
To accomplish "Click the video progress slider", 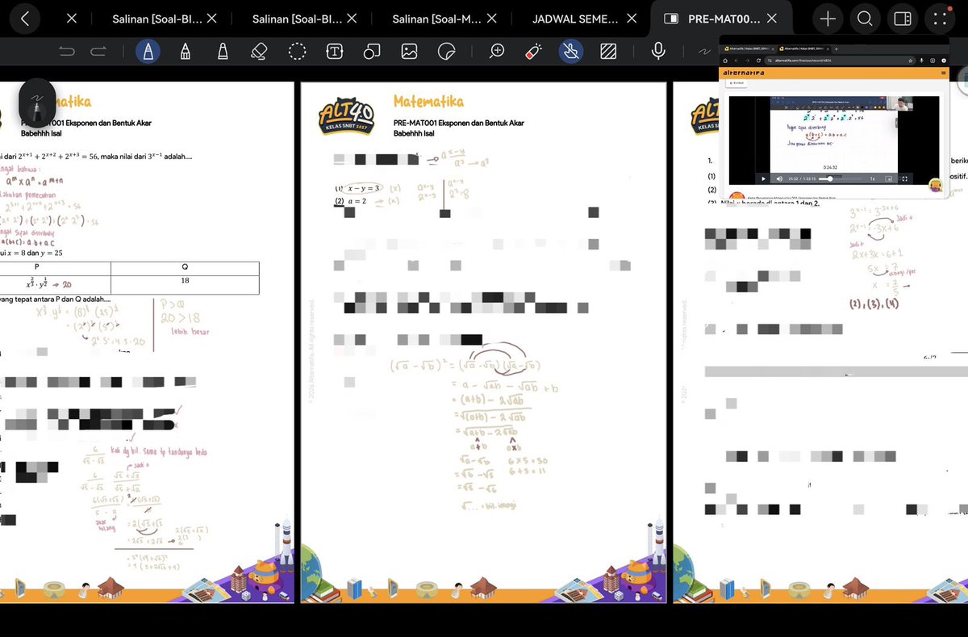I will coord(840,178).
